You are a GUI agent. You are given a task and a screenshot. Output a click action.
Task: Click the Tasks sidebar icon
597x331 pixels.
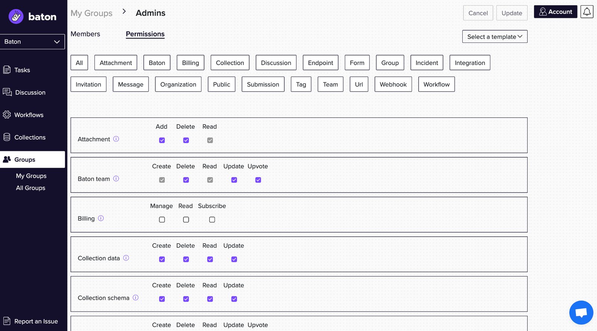point(7,70)
